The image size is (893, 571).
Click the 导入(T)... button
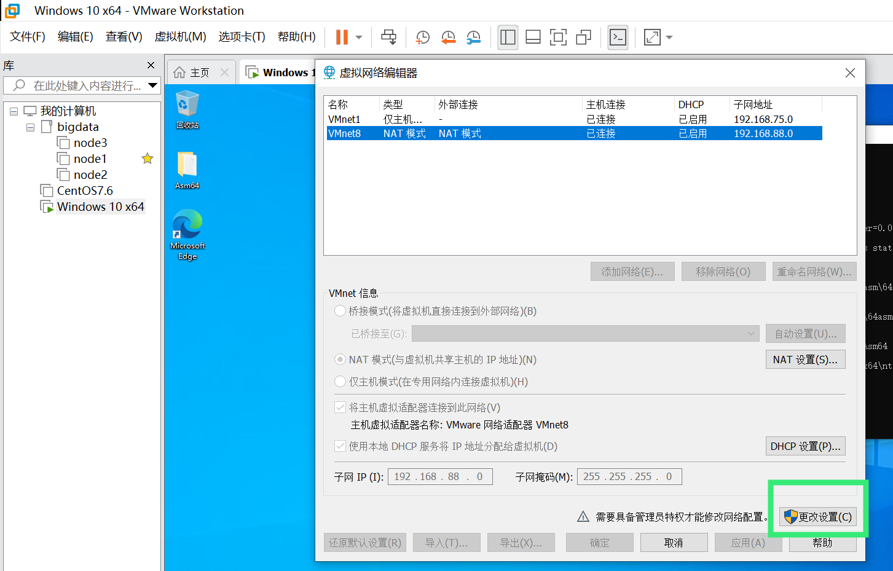447,543
